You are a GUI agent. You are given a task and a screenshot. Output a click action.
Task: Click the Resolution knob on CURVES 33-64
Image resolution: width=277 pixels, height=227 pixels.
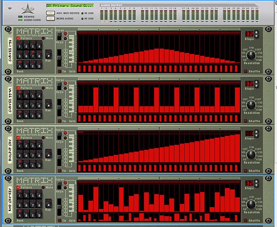click(x=251, y=105)
